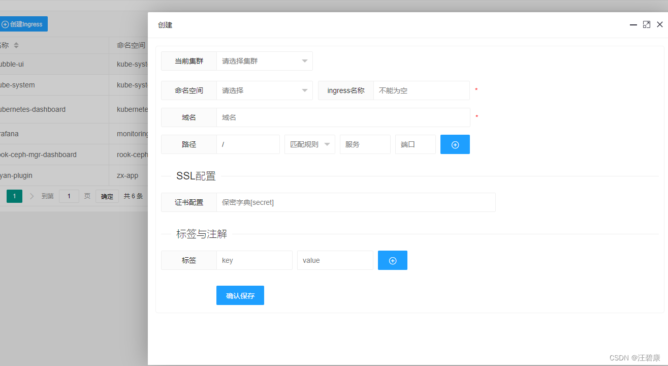Click the rook-ceph-mgr-dashboard row name
This screenshot has width=668, height=366.
37,155
